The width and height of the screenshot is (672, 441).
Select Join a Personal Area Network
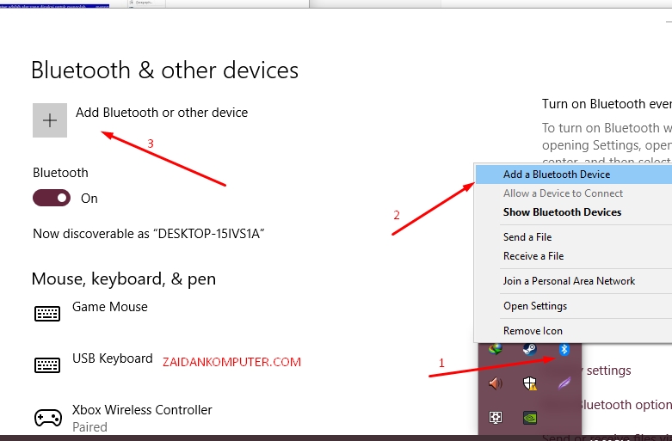click(x=574, y=281)
